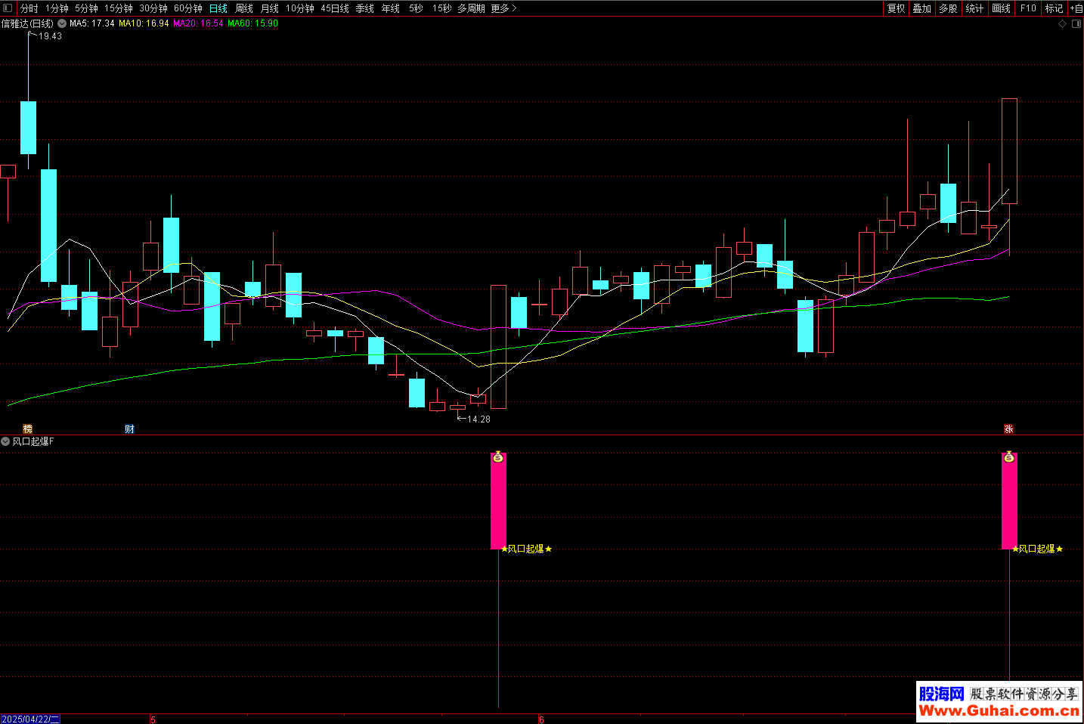Select the 月线 period tab

point(270,8)
